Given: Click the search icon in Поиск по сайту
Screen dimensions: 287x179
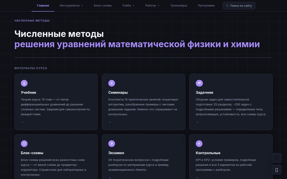Looking at the screenshot, I should pos(227,6).
